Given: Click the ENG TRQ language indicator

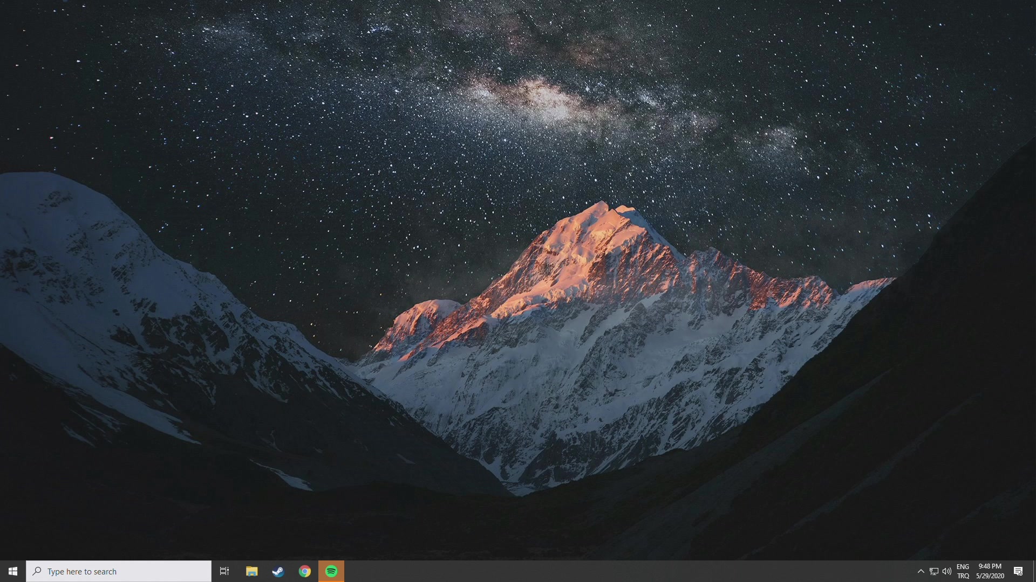Looking at the screenshot, I should click(963, 571).
